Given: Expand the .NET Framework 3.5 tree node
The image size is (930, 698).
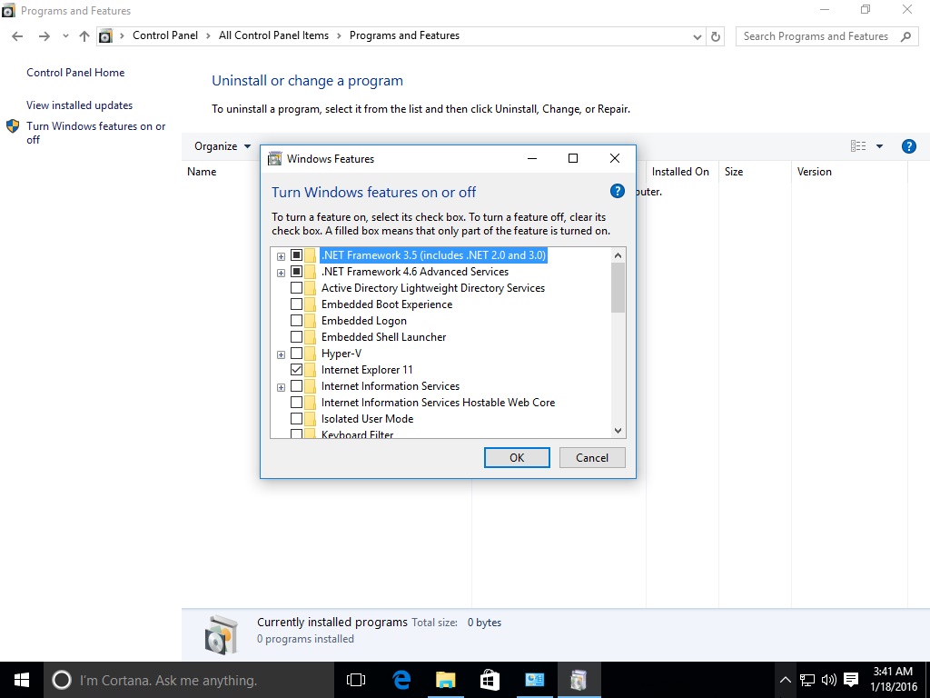Looking at the screenshot, I should [282, 256].
